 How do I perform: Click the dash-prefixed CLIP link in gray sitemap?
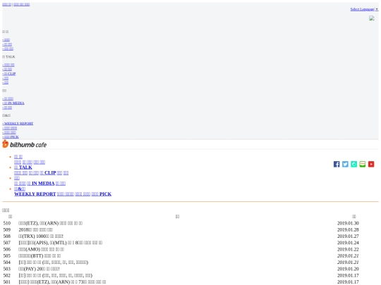[9, 74]
